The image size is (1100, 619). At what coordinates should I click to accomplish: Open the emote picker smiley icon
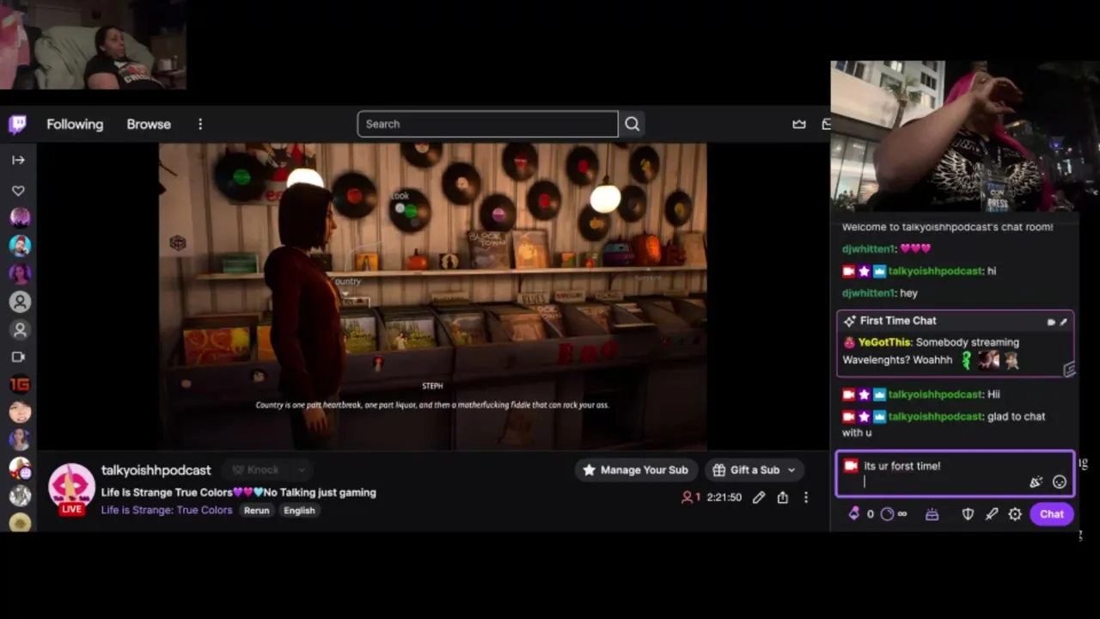click(1060, 482)
